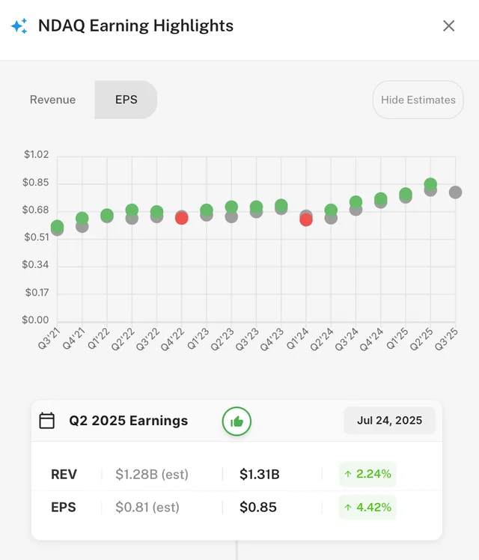Select the Q3'23 green EPS dot
Viewport: 479px width, 560px height.
(x=256, y=207)
